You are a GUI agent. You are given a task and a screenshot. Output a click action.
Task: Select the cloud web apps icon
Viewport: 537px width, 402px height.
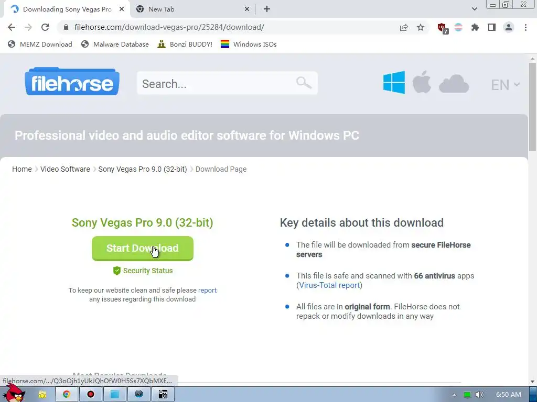coord(454,83)
